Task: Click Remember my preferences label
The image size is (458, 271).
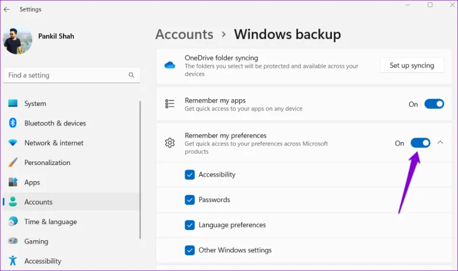Action: (226, 135)
